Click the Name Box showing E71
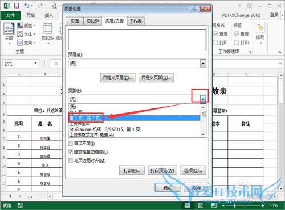This screenshot has width=285, height=210. coord(21,64)
